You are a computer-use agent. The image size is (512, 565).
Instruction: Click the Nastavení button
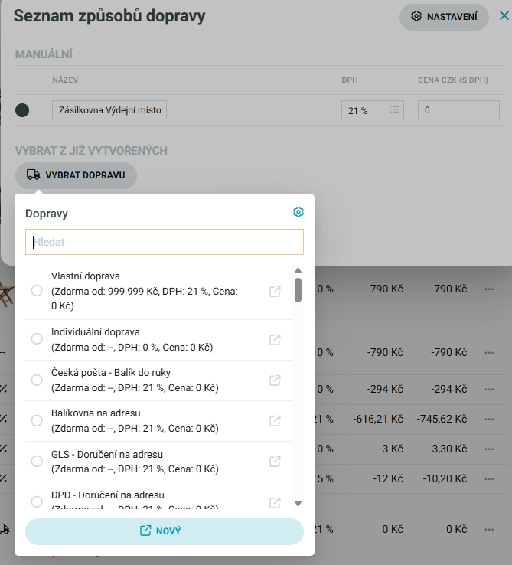coord(444,16)
